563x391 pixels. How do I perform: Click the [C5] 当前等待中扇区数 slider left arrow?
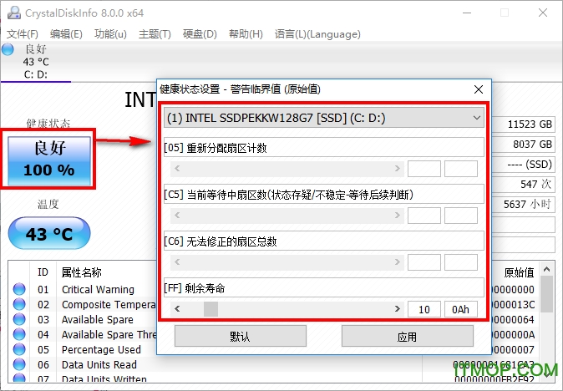point(177,216)
